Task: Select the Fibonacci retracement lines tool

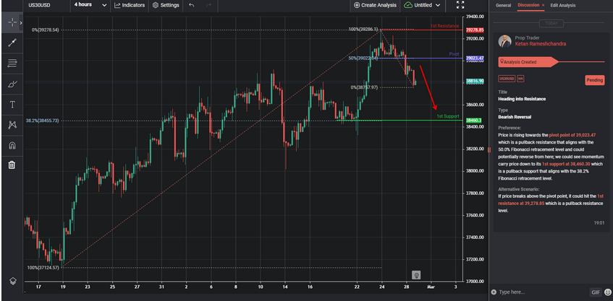Action: coord(12,63)
